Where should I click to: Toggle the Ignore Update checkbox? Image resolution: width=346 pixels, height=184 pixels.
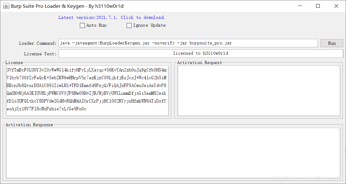point(129,25)
